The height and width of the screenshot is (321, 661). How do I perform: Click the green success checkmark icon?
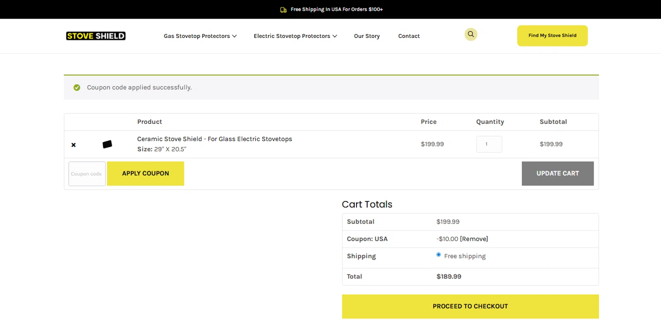(77, 87)
